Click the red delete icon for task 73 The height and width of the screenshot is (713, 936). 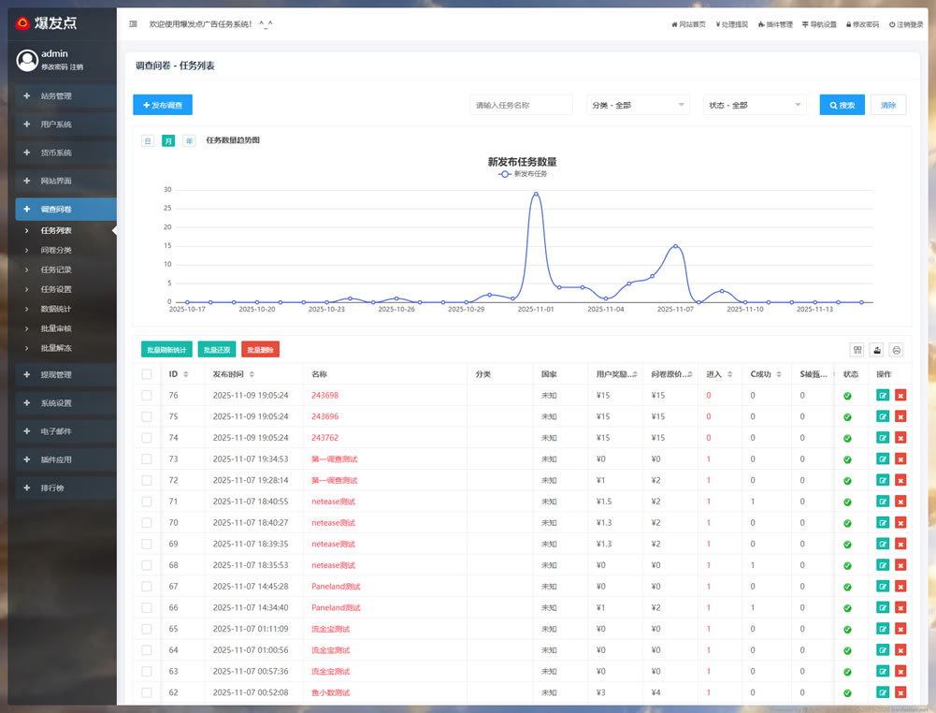tap(900, 459)
